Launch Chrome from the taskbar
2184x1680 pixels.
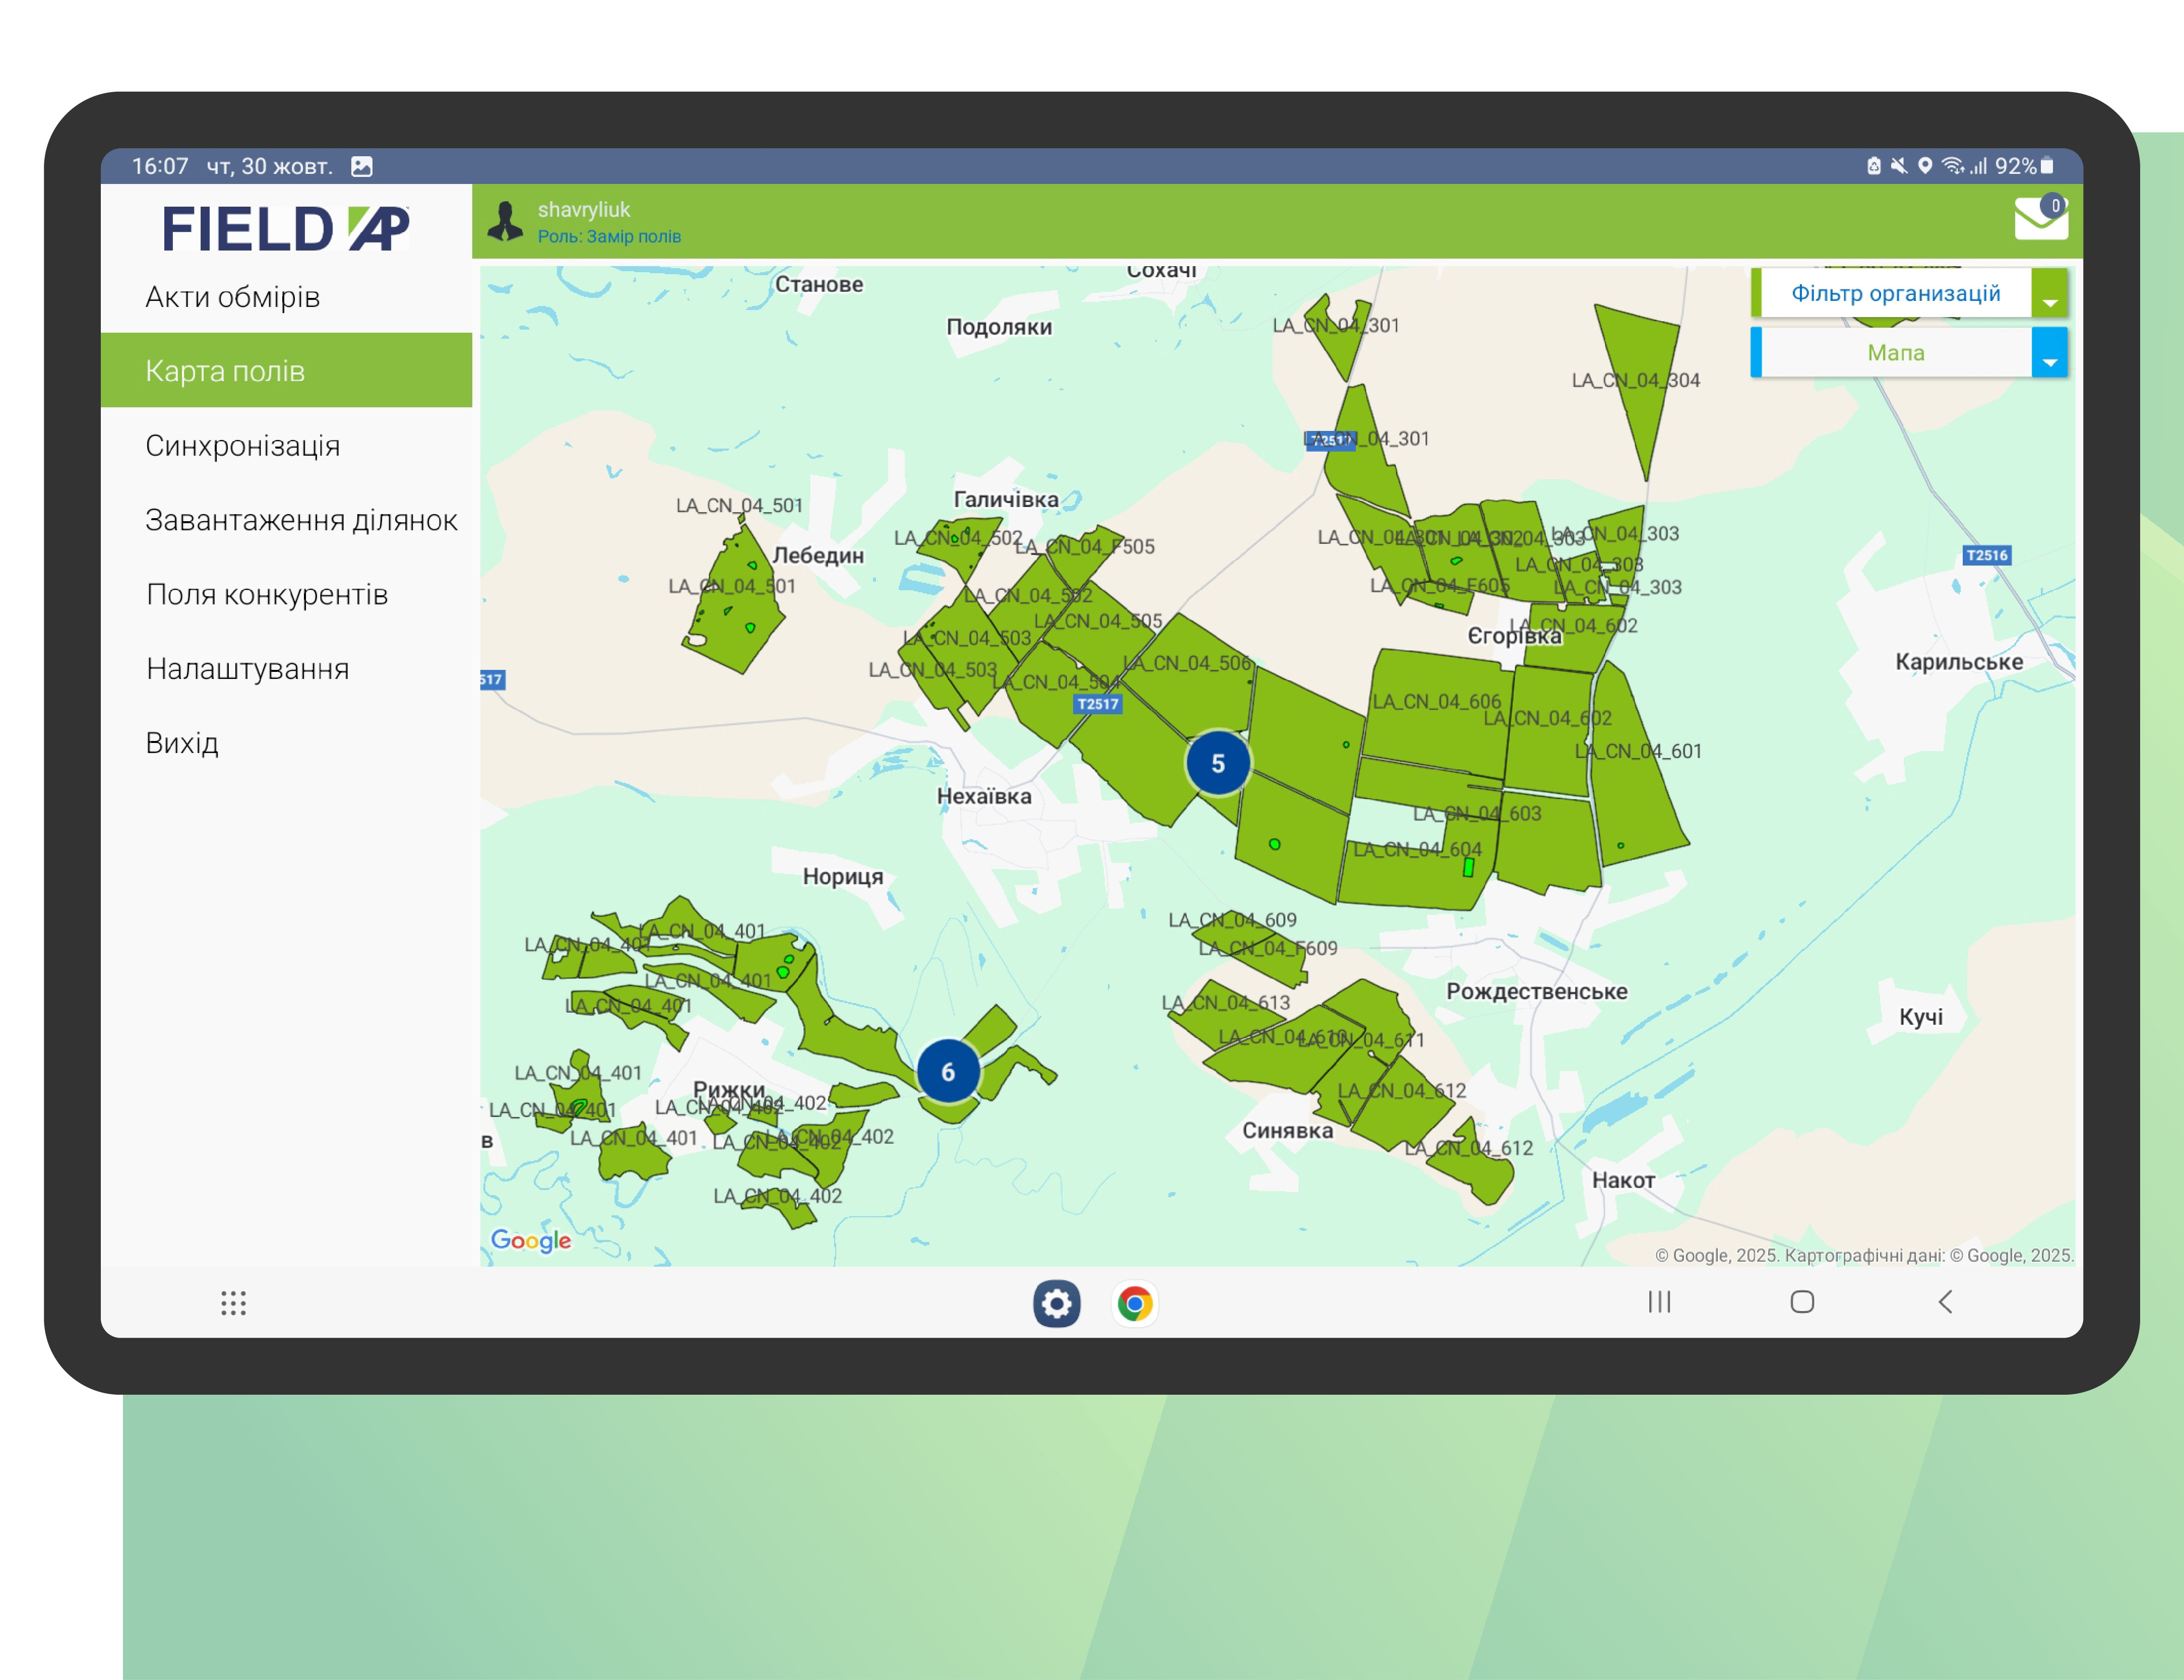click(x=1134, y=1303)
